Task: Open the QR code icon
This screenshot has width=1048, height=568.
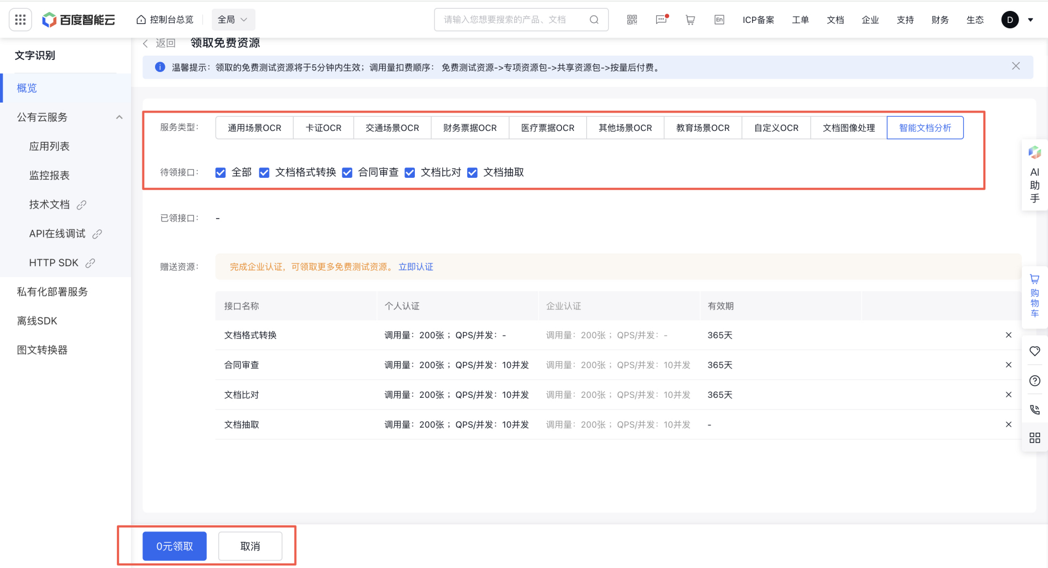Action: tap(632, 20)
